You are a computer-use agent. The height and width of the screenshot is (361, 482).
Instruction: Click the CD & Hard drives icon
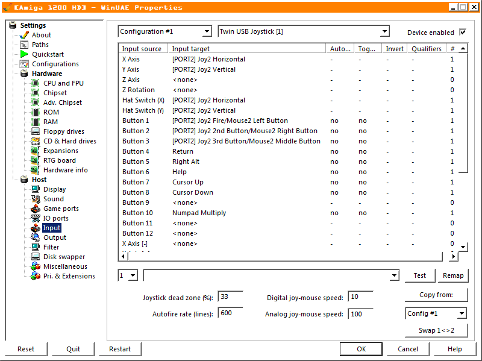coord(36,141)
